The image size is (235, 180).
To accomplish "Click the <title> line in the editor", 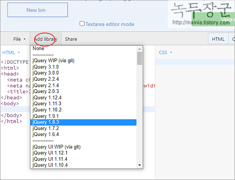I will pyautogui.click(x=18, y=92).
